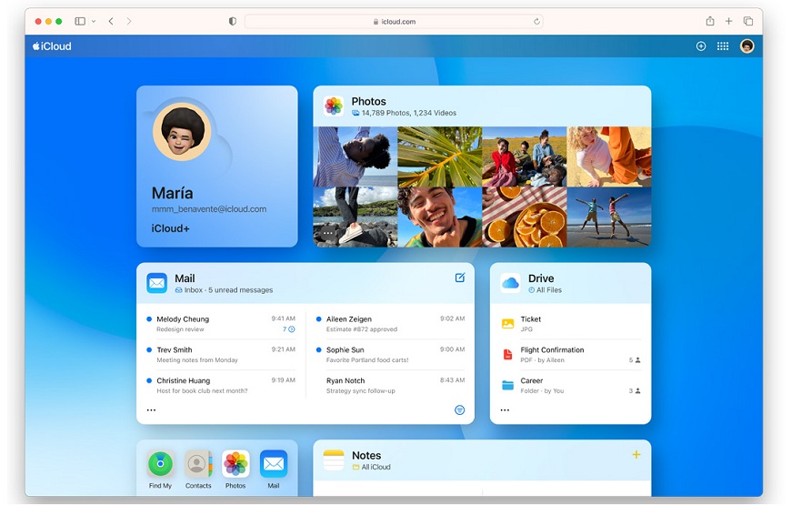Open email from Trev Smith
This screenshot has width=791, height=505.
click(221, 355)
